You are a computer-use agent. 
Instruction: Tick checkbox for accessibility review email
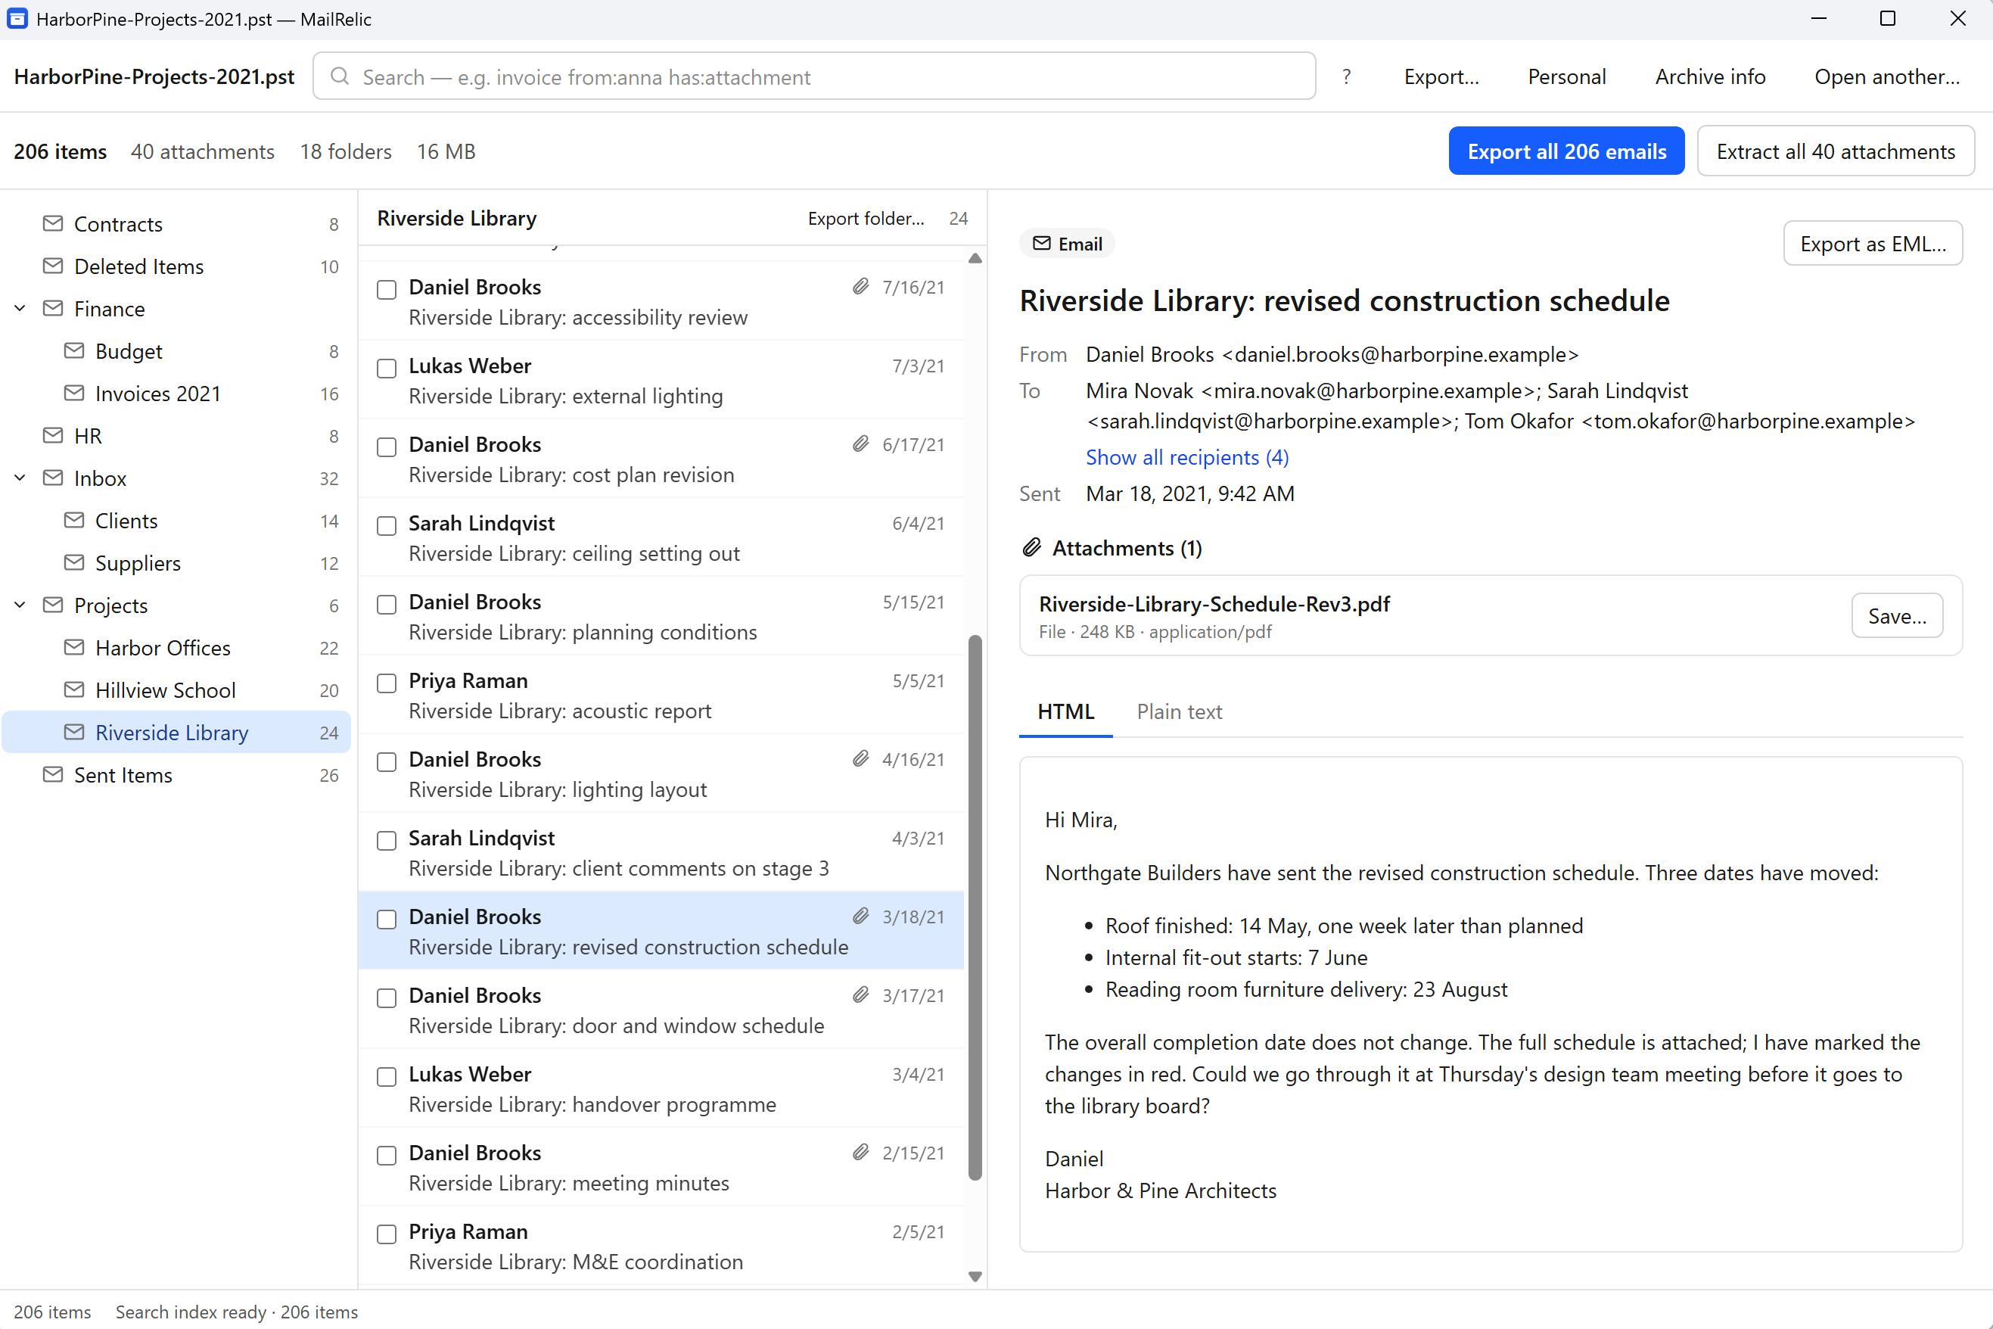(x=387, y=290)
